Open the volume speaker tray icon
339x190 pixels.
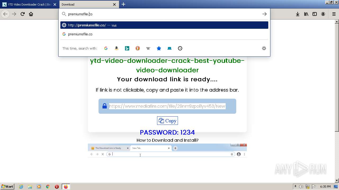[301, 187]
